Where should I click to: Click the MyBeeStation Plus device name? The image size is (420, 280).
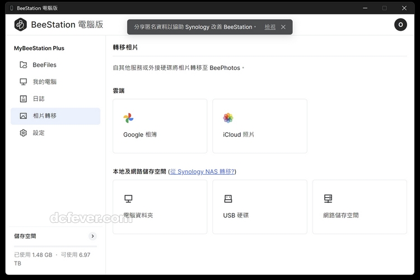39,48
